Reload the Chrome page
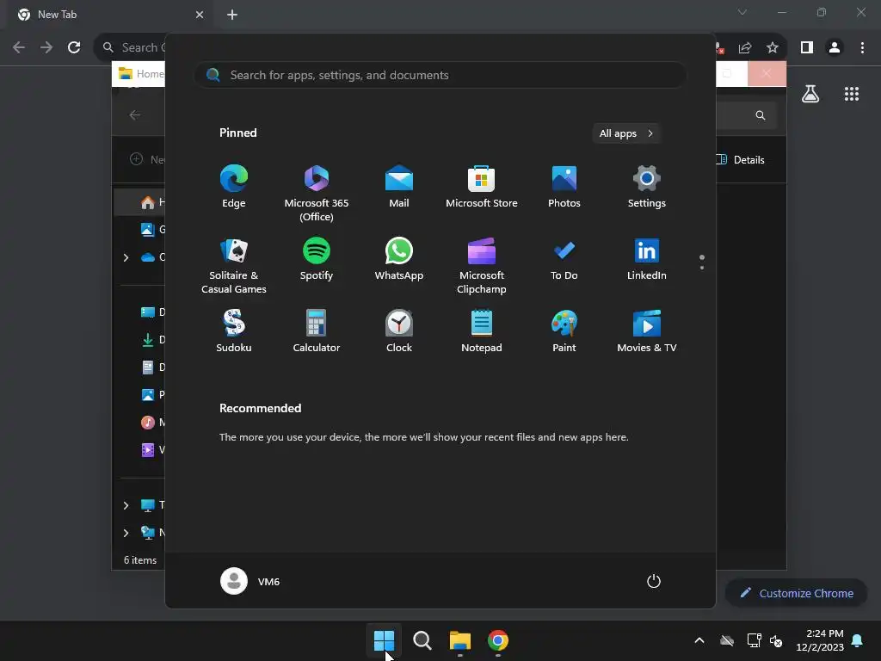The image size is (881, 661). pos(74,48)
